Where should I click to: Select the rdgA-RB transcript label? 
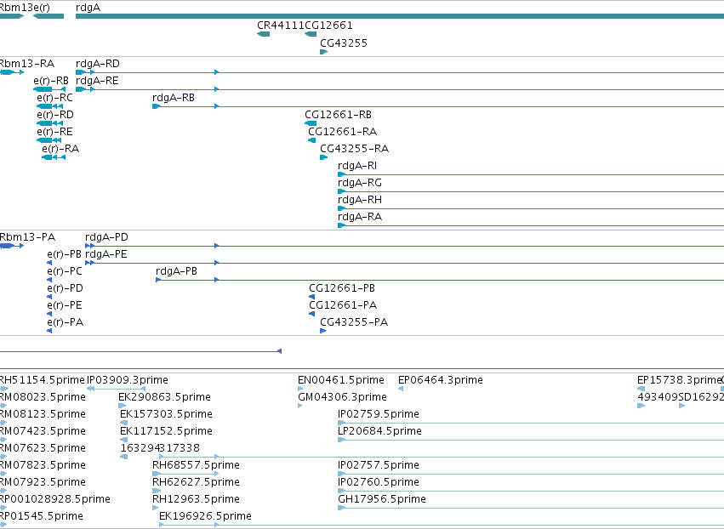[174, 98]
